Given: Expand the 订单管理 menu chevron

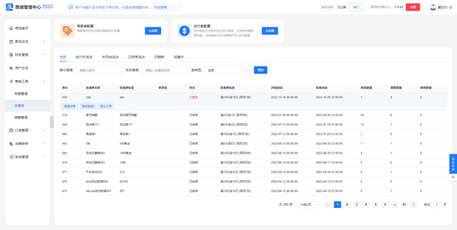Looking at the screenshot, I should tap(44, 130).
